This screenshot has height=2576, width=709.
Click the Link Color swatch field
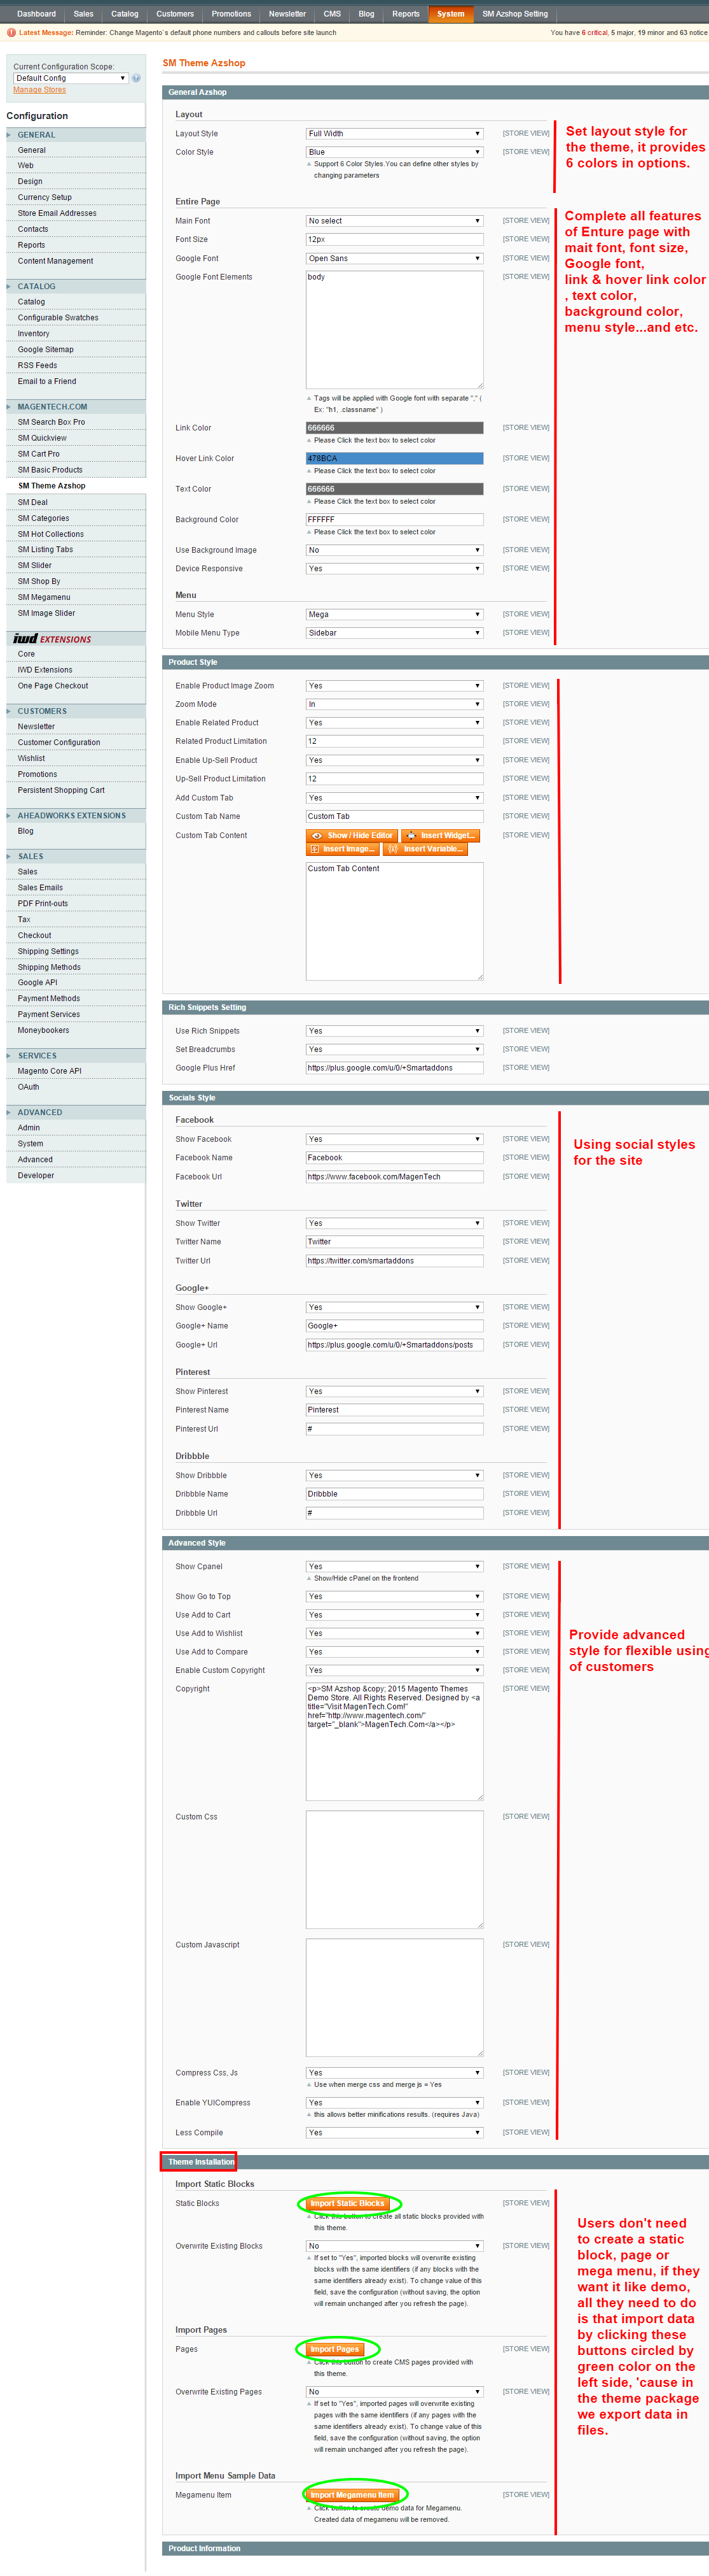coord(394,428)
